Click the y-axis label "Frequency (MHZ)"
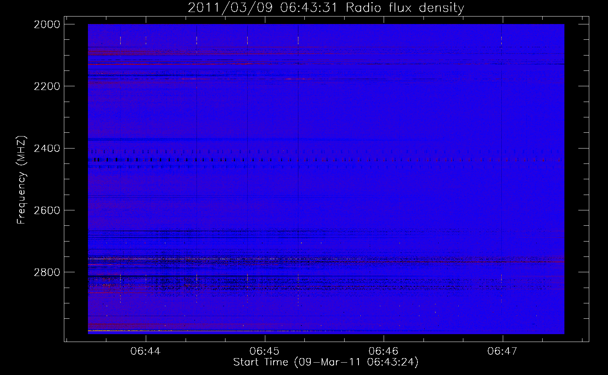 21,180
